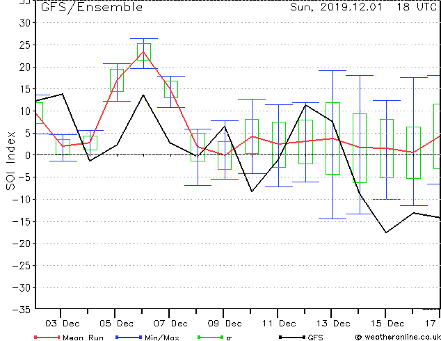The image size is (441, 341).
Task: Click the y-axis value 5
Action: point(26,133)
